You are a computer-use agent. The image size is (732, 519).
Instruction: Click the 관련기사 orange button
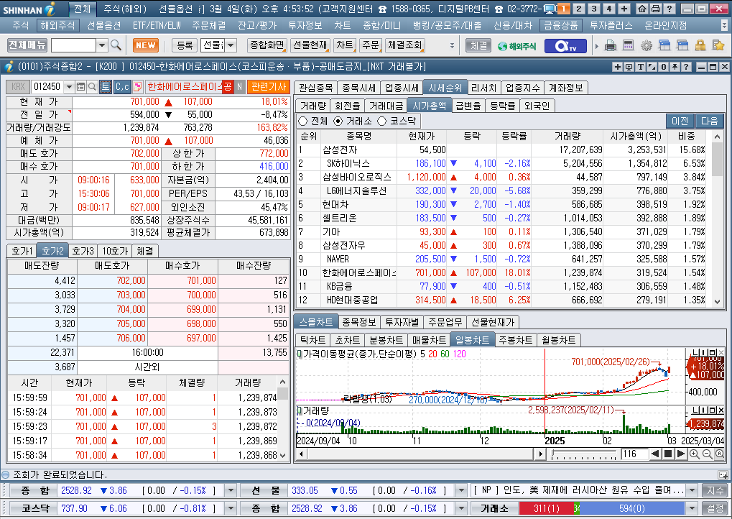click(269, 86)
